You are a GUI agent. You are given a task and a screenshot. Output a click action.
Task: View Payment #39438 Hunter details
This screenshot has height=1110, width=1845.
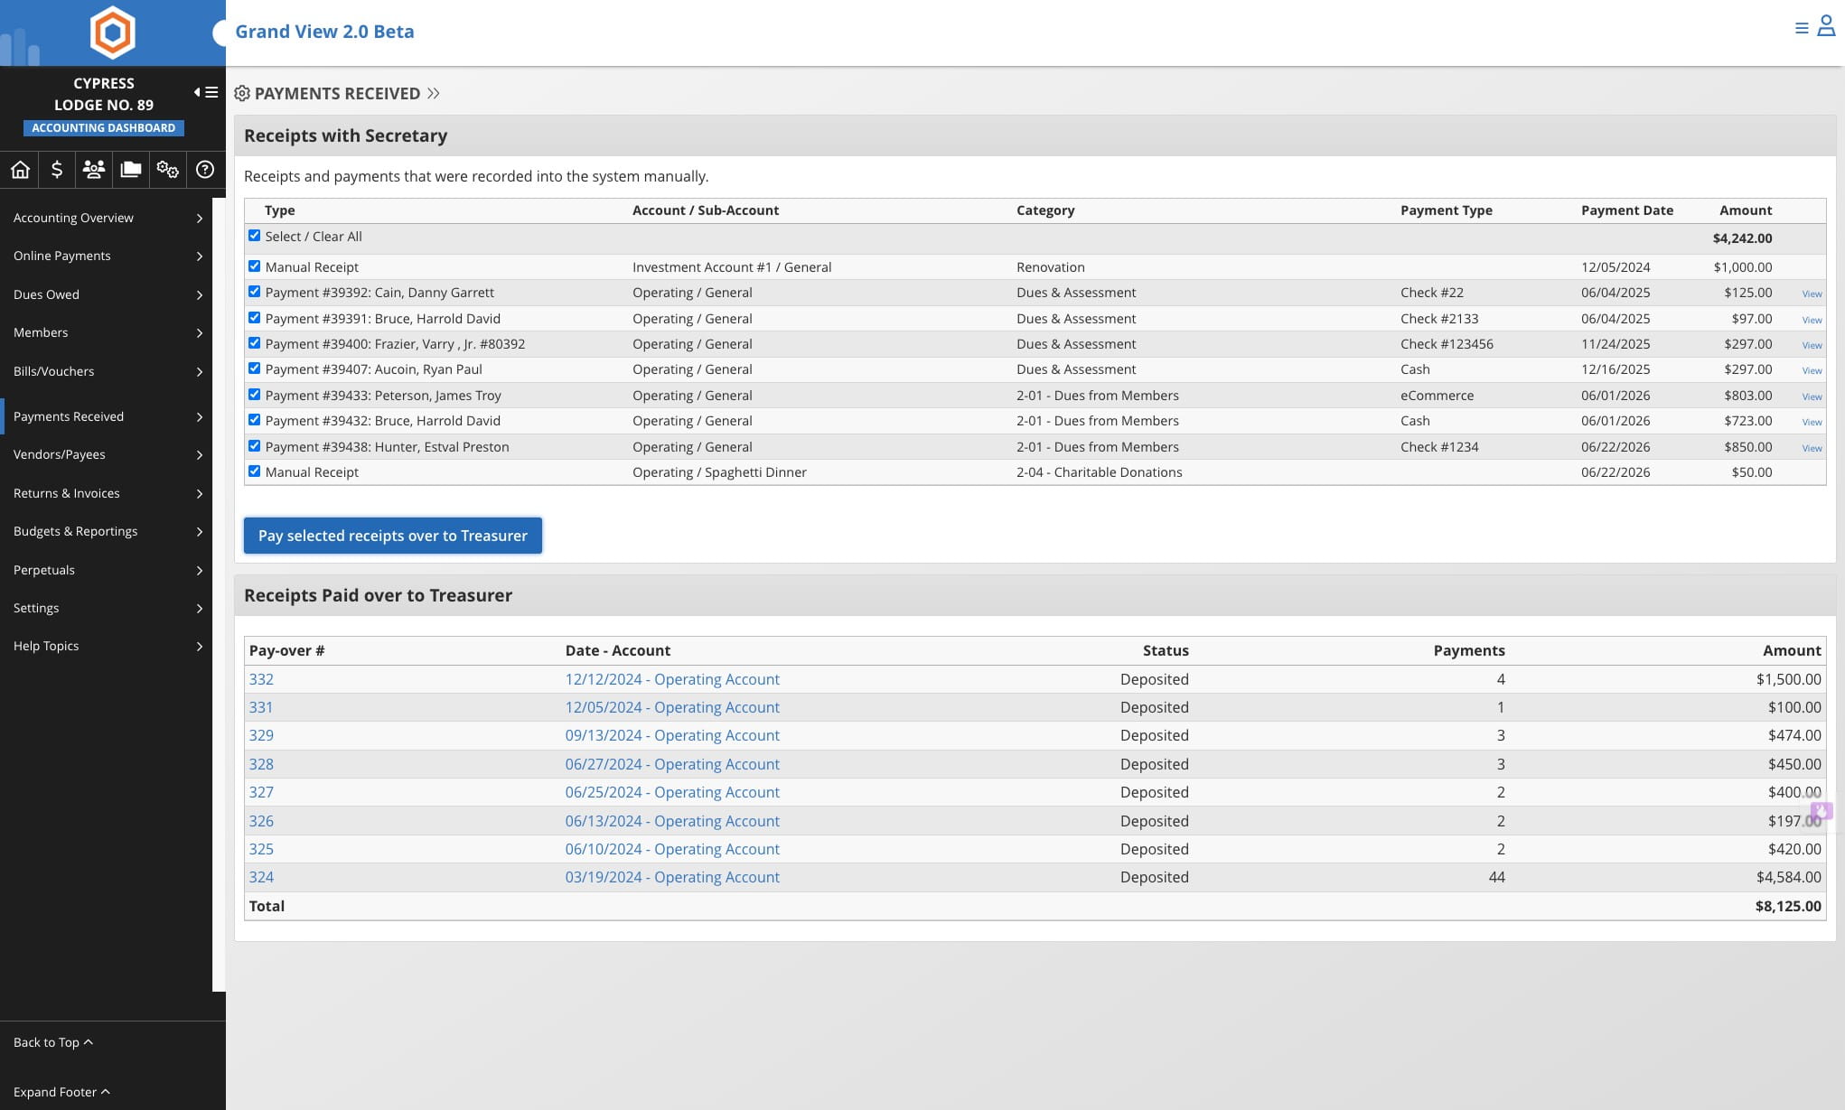point(1812,448)
